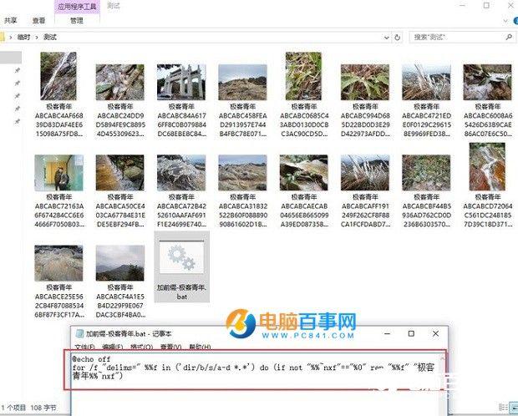The height and width of the screenshot is (416, 518).
Task: Switch to details view in status bar
Action: 502,407
